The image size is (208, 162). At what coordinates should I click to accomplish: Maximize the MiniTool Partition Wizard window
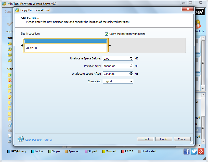(x=191, y=3)
